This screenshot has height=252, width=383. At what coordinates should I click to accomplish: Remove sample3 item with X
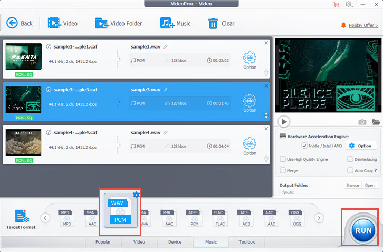pos(266,86)
